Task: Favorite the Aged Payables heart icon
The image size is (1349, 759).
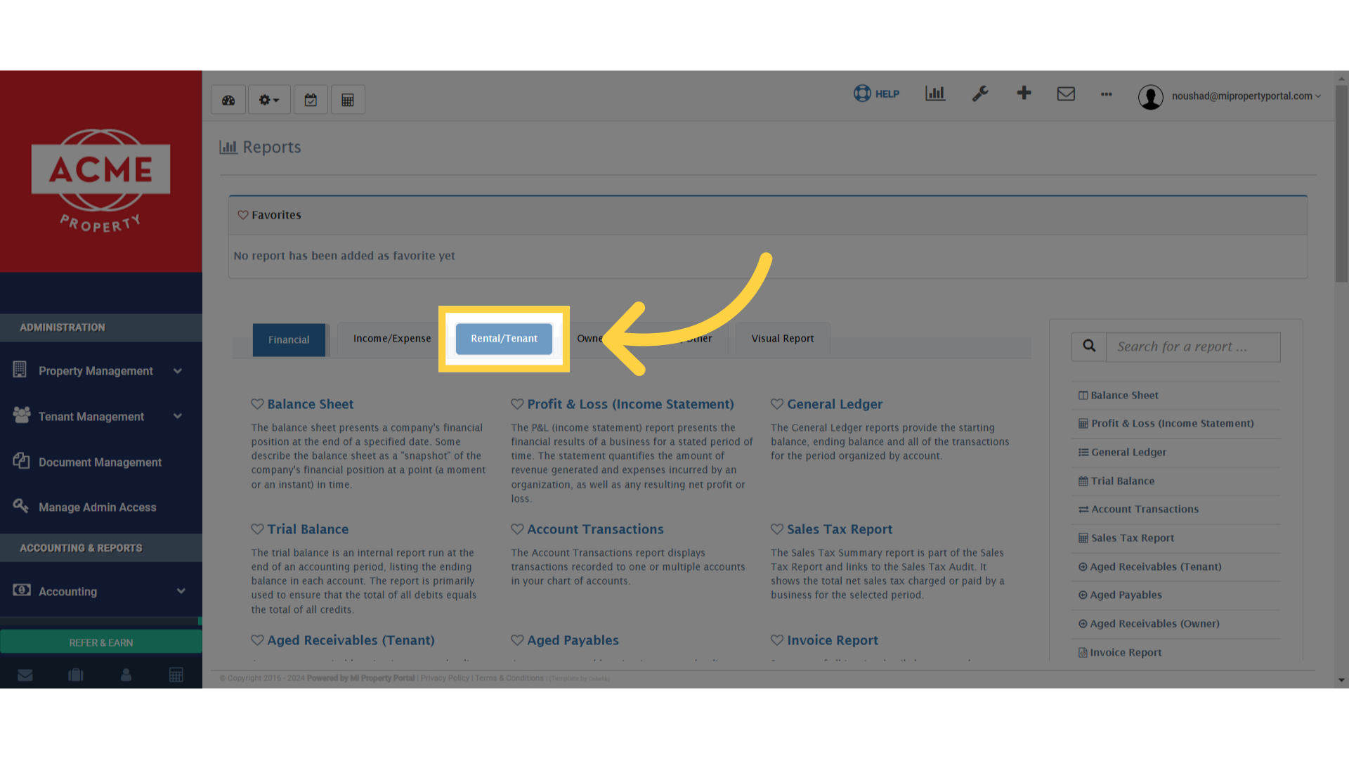Action: [517, 640]
